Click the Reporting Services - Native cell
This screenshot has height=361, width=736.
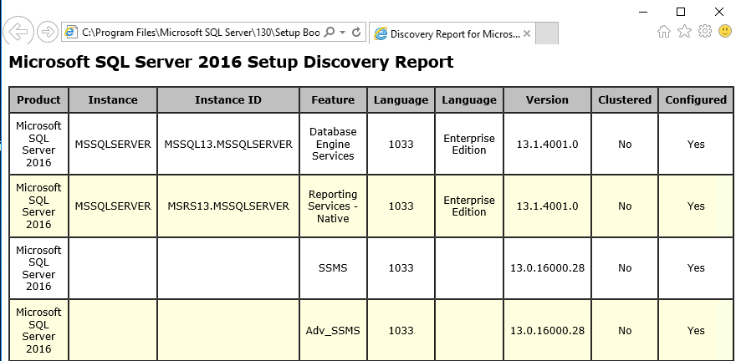coord(333,206)
